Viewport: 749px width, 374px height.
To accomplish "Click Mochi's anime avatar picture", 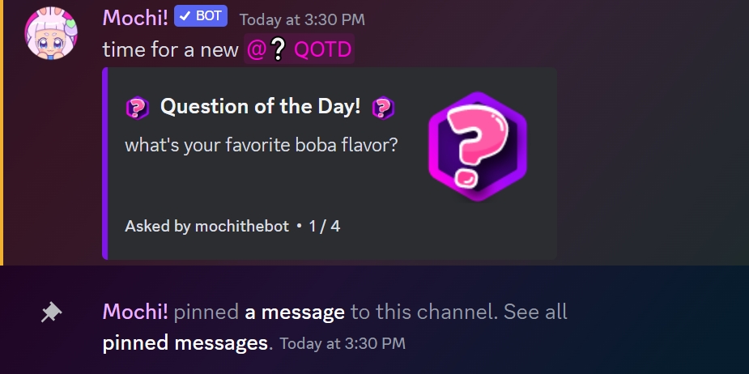I will (x=52, y=34).
